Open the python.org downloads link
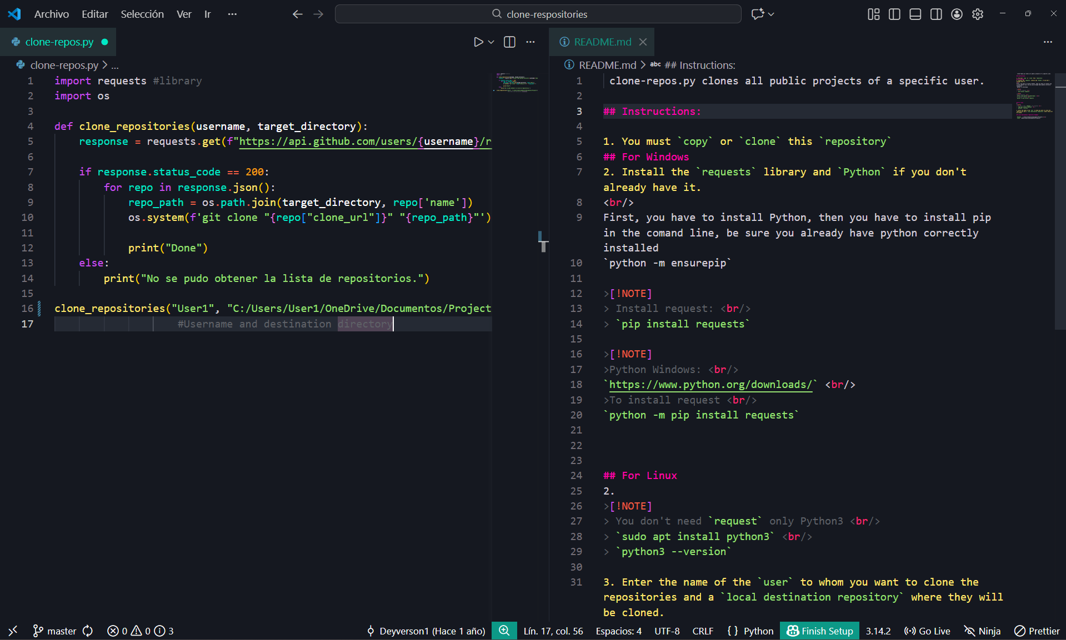 (710, 384)
